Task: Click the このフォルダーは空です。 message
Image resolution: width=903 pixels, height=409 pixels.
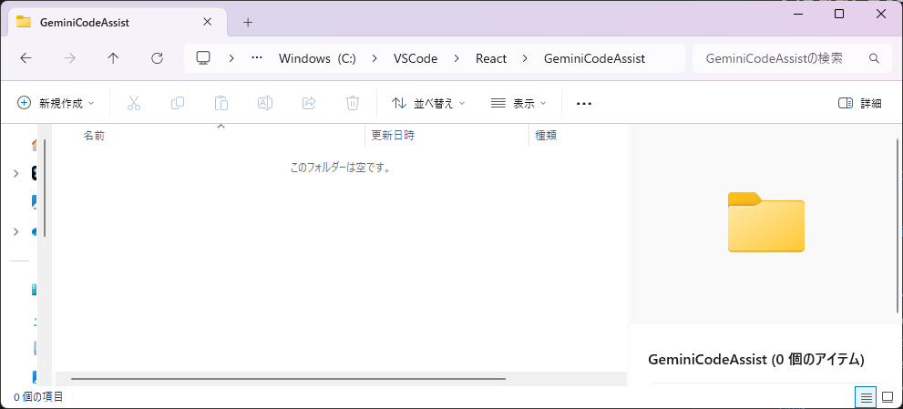Action: click(341, 169)
